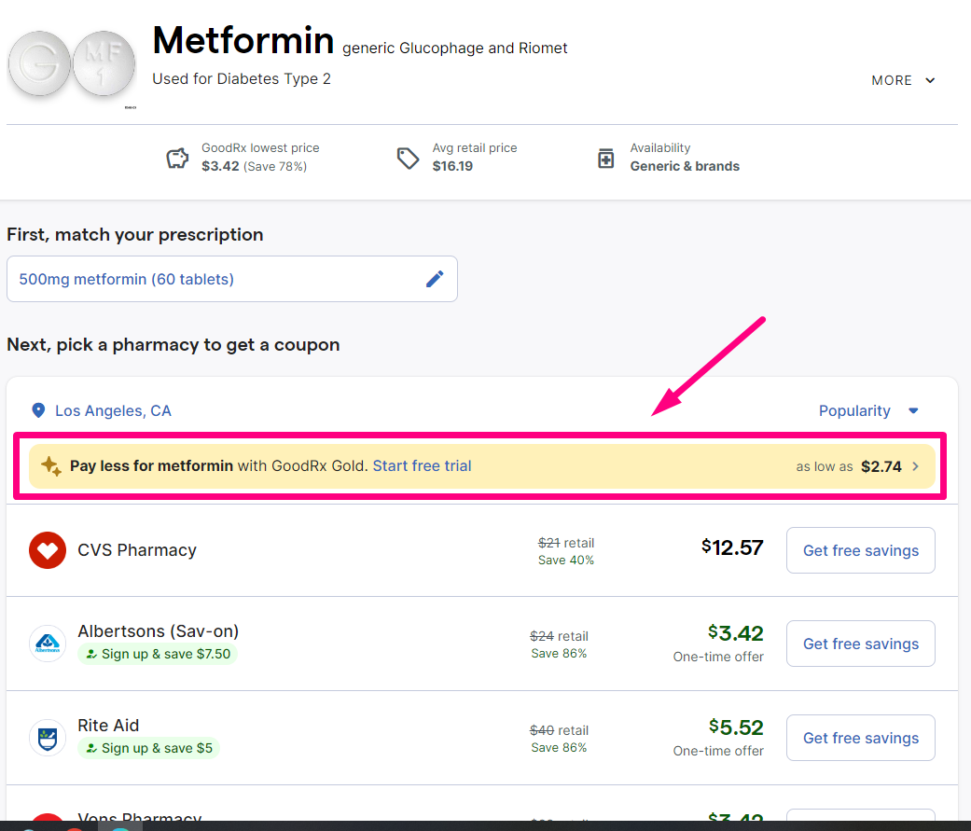Viewport: 971px width, 831px height.
Task: Click the availability medicine icon
Action: [x=605, y=158]
